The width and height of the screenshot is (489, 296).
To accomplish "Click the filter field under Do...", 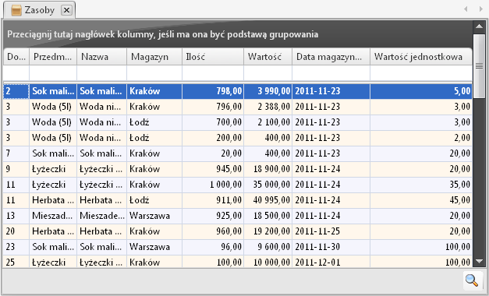I will (16, 73).
